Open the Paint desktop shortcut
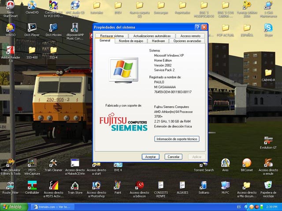 118,185
